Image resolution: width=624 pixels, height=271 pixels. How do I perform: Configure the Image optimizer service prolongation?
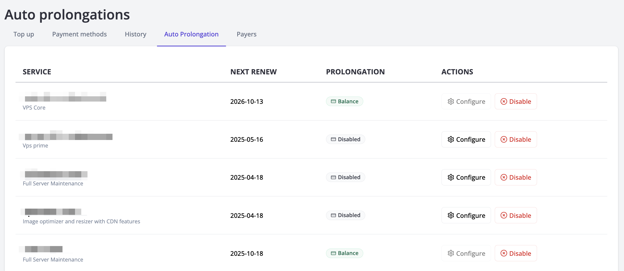[x=466, y=215]
